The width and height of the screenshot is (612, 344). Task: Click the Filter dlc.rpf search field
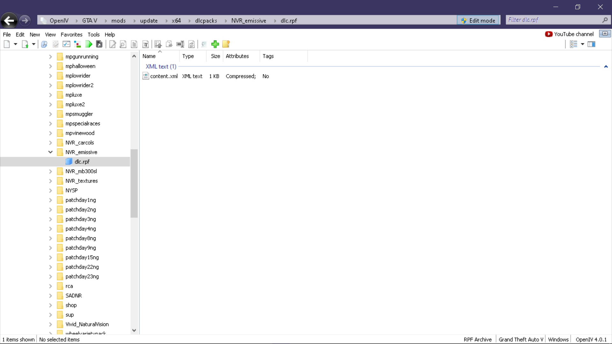(x=553, y=20)
